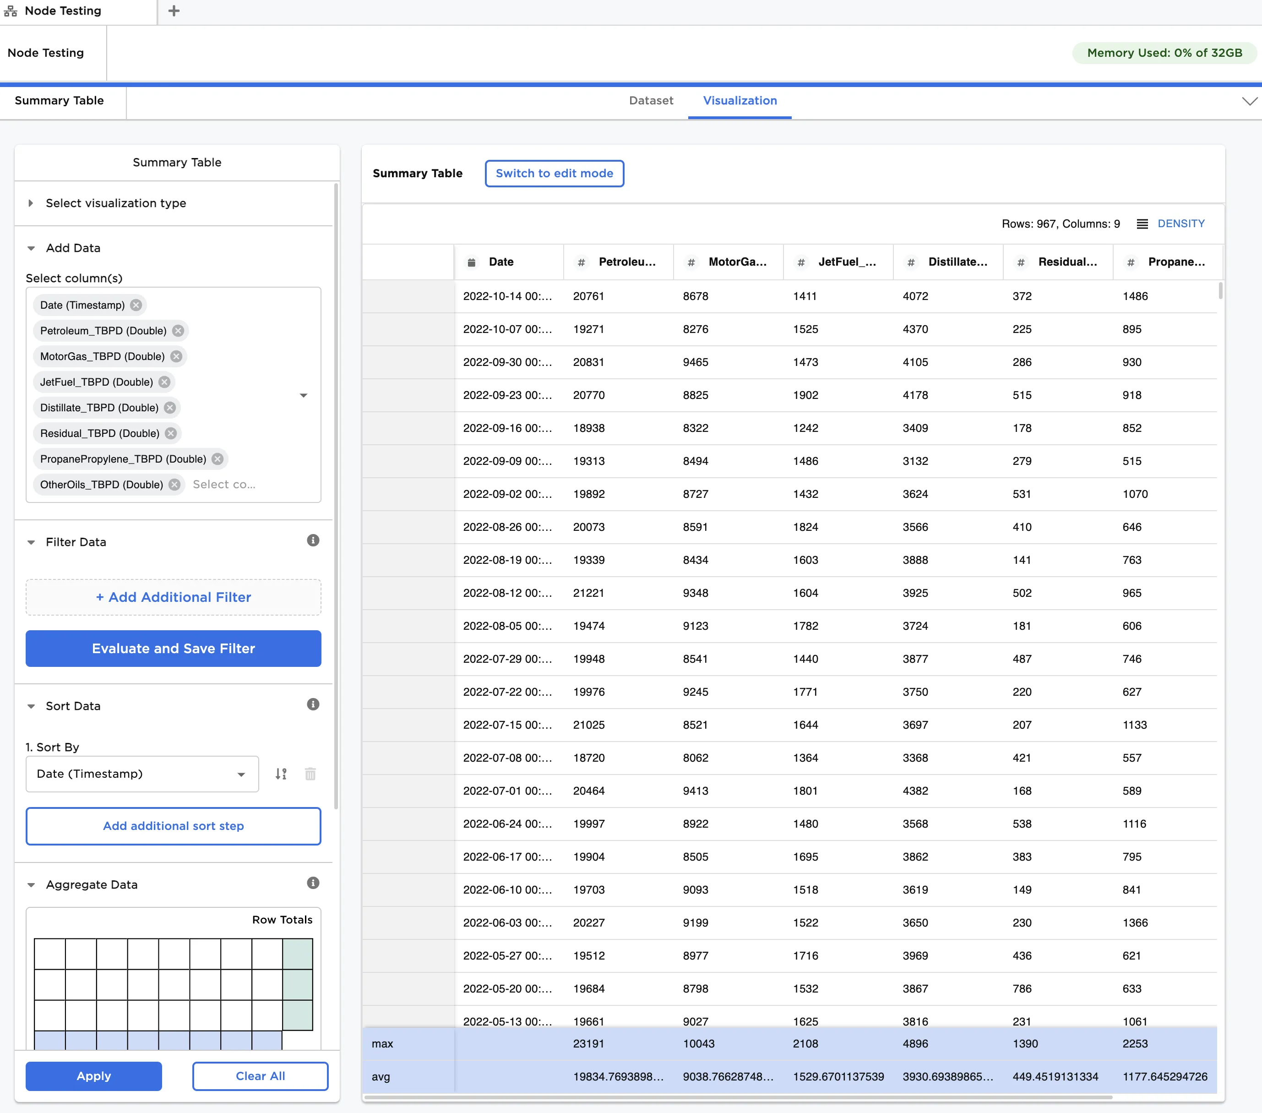Click the horizontal scrollbar under table

click(738, 1097)
